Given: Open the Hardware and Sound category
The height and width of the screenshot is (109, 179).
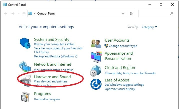Looking at the screenshot, I should [x=52, y=77].
